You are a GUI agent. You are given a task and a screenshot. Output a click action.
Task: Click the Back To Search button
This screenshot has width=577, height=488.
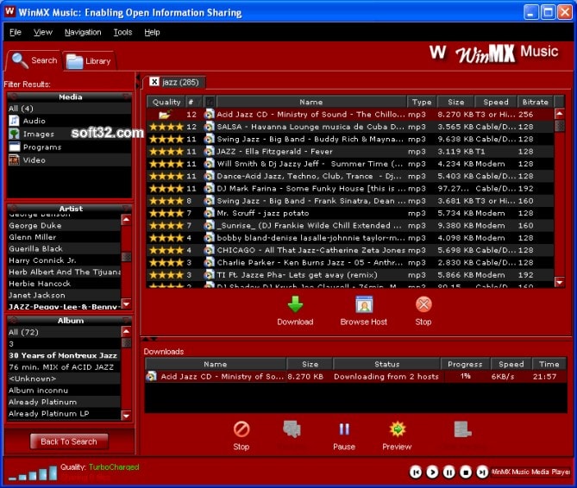[69, 441]
